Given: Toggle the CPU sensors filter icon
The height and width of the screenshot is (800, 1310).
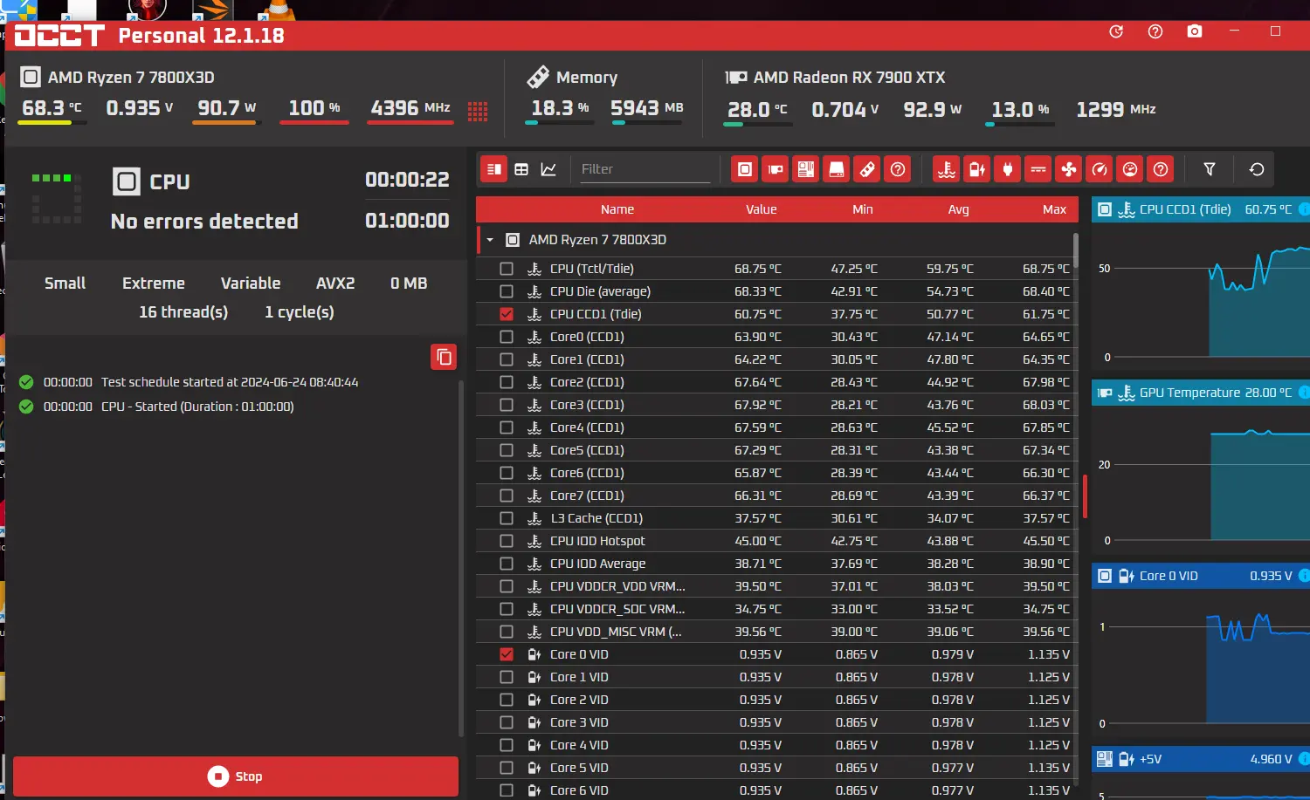Looking at the screenshot, I should [x=745, y=169].
